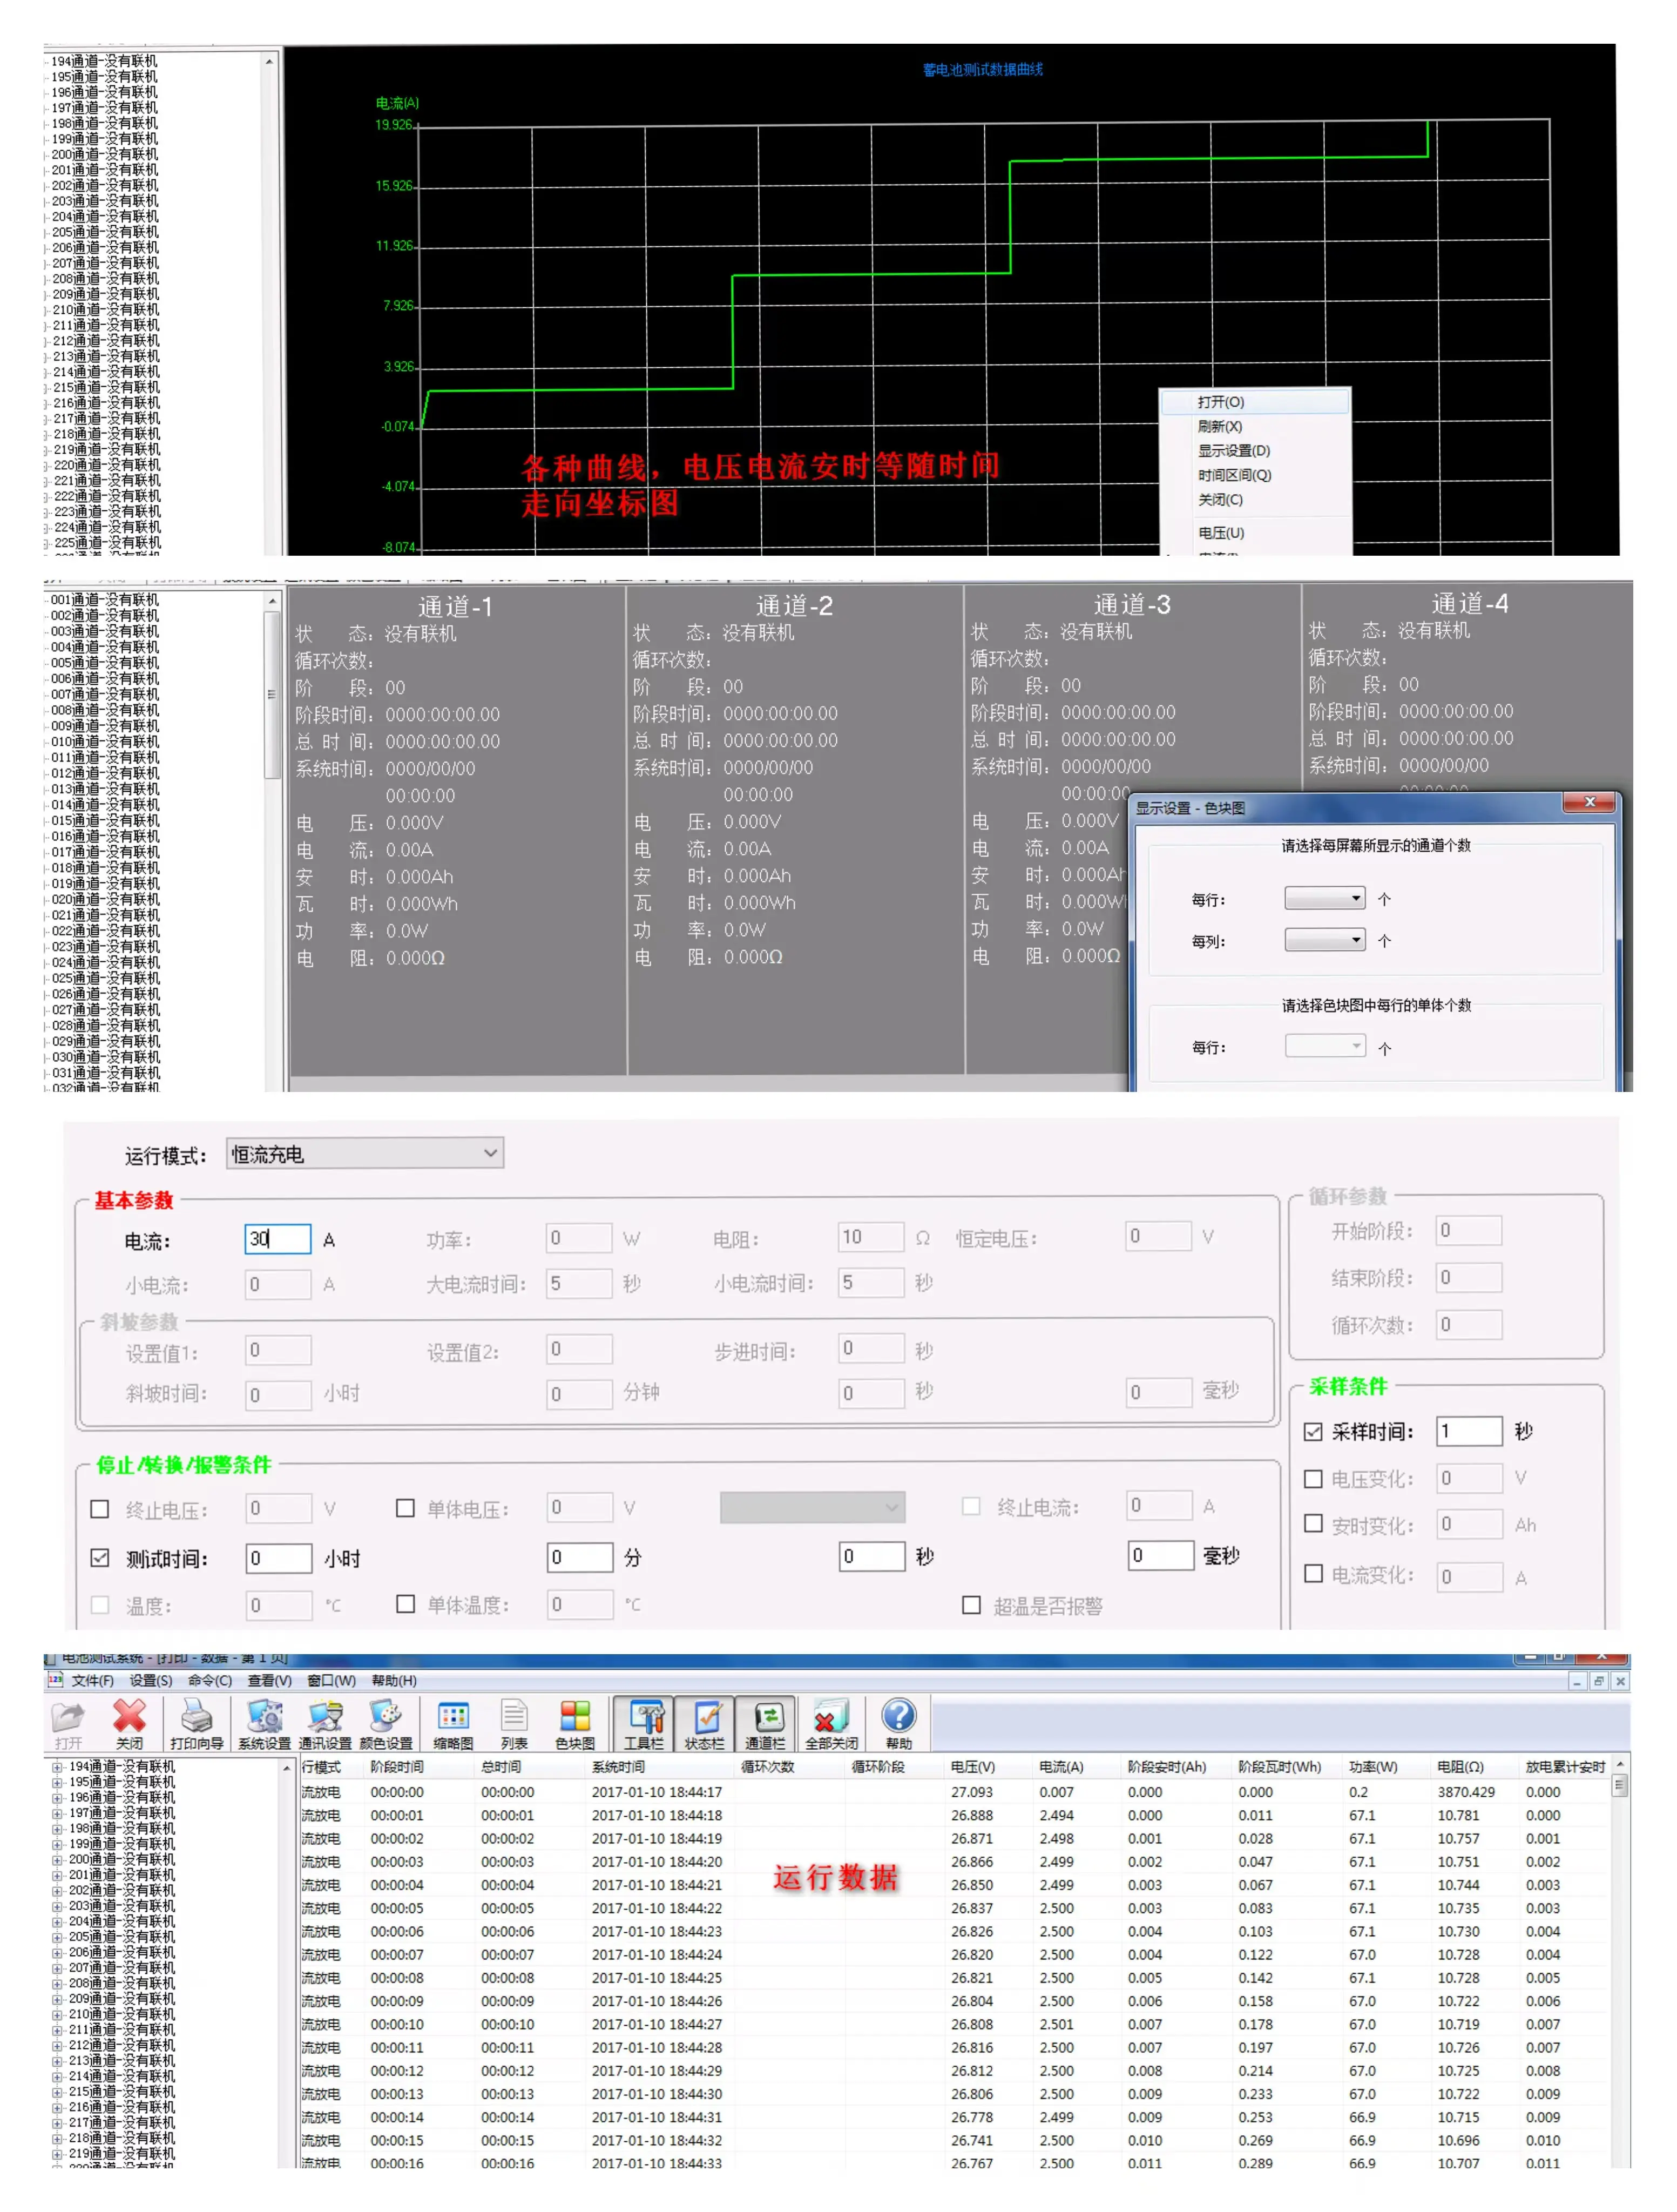This screenshot has width=1677, height=2212.
Task: Choose 电压(U) in the chart context menu
Action: pos(1254,532)
